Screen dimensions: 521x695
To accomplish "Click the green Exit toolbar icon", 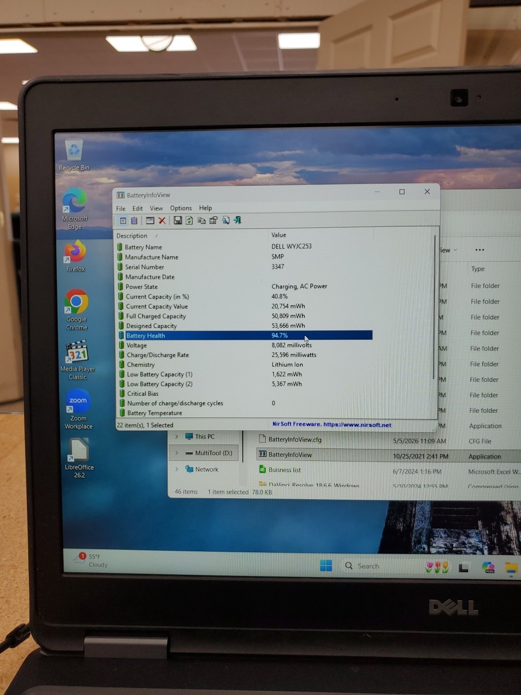I will [x=237, y=220].
